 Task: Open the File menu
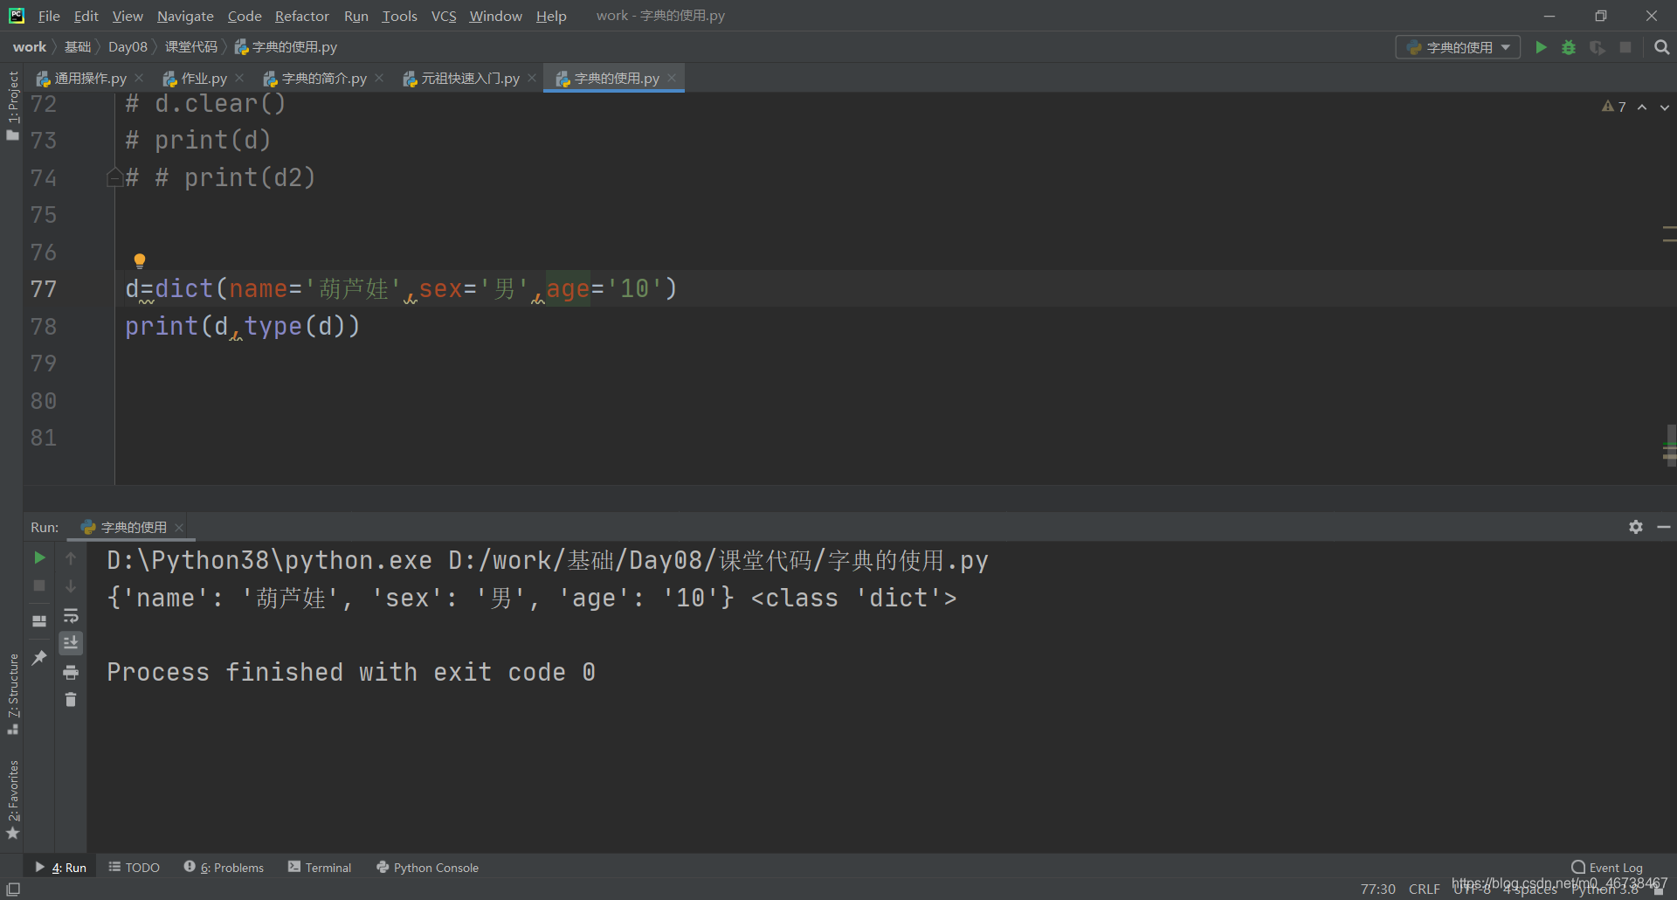pos(49,16)
